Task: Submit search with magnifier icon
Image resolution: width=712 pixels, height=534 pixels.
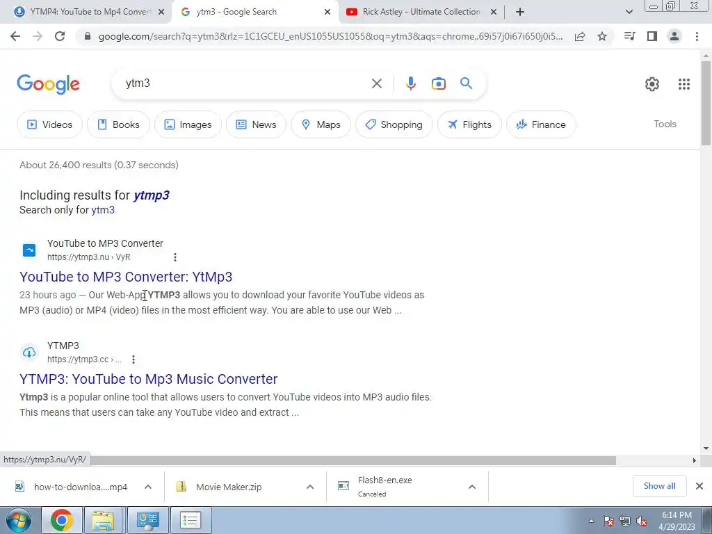Action: click(x=467, y=83)
